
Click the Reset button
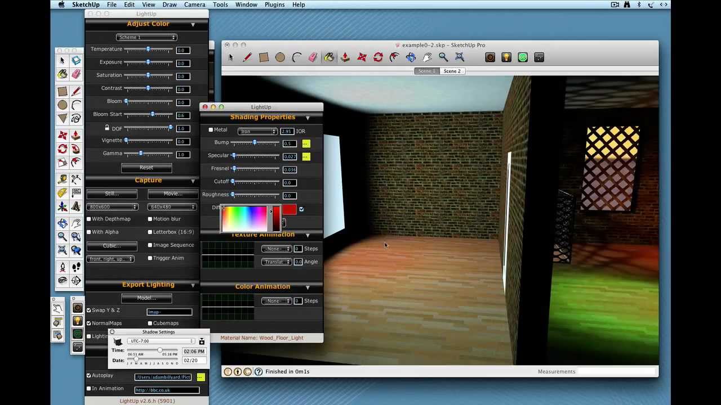pos(146,167)
